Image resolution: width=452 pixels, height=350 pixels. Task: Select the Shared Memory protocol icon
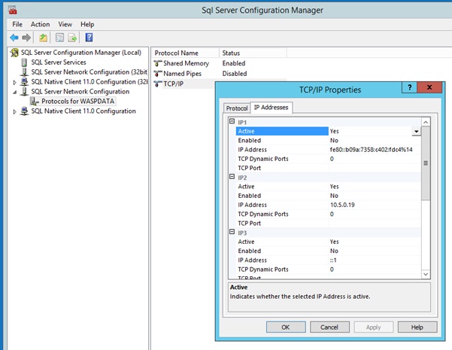click(x=158, y=63)
